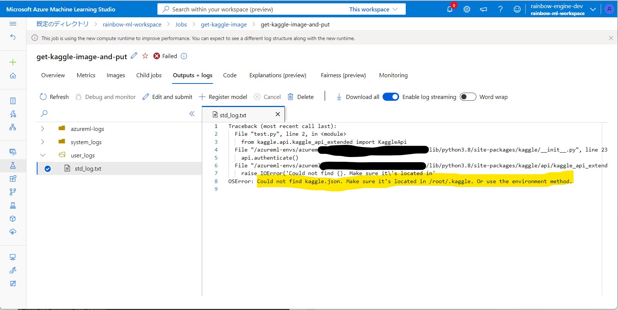Expand the azureml-logs folder
Image resolution: width=618 pixels, height=310 pixels.
[x=43, y=129]
